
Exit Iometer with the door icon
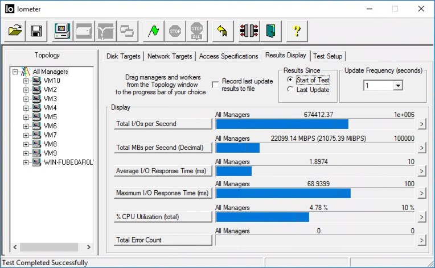[270, 31]
